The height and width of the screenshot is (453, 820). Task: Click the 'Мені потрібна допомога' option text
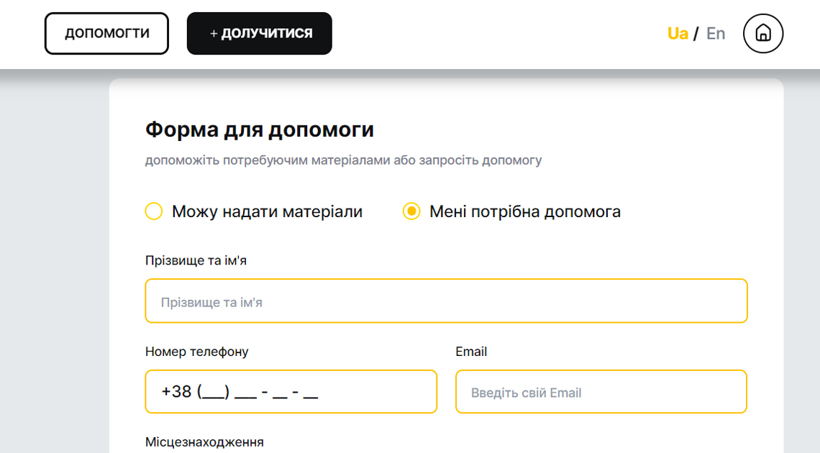click(524, 211)
